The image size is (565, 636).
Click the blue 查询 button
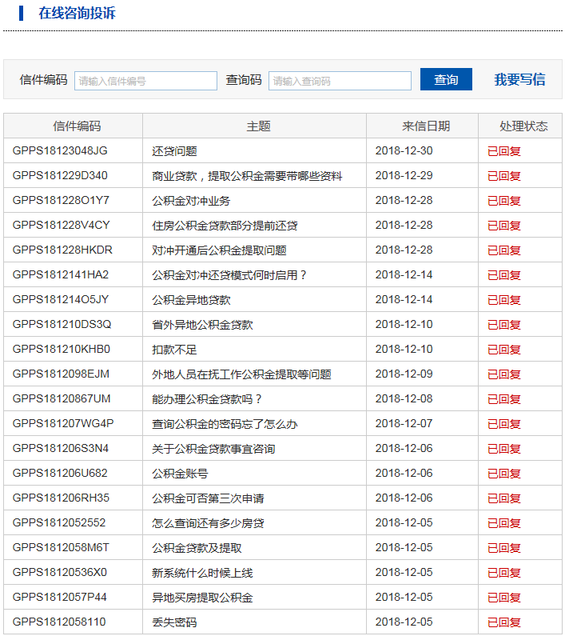[446, 79]
